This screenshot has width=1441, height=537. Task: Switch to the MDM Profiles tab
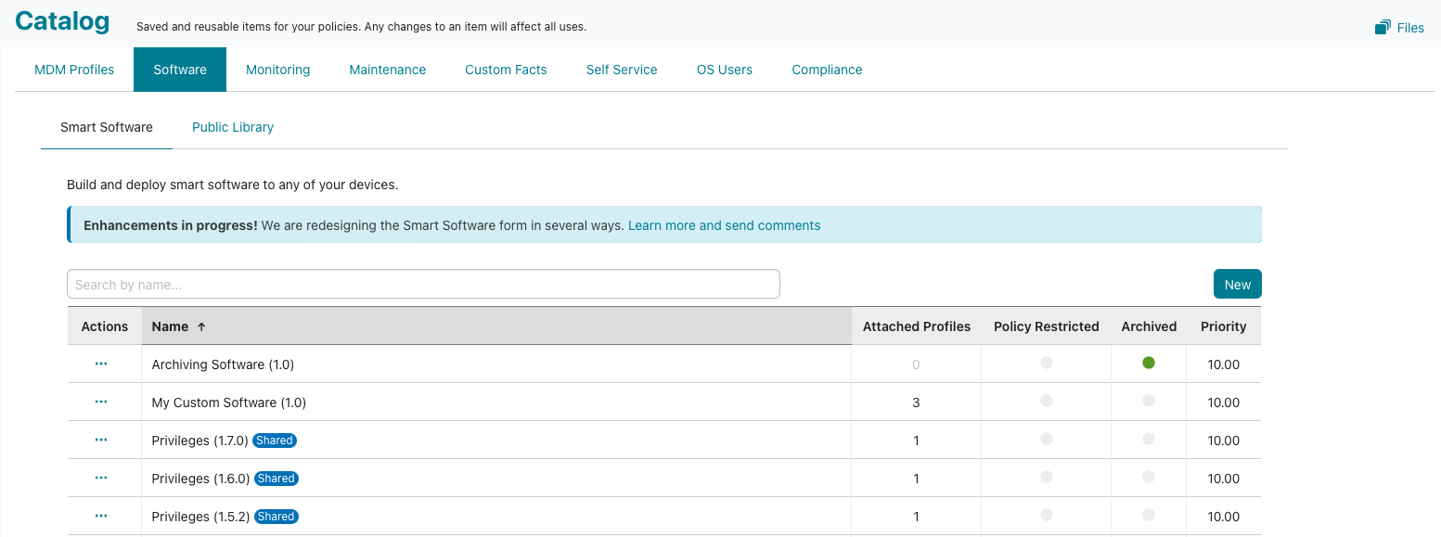point(74,70)
